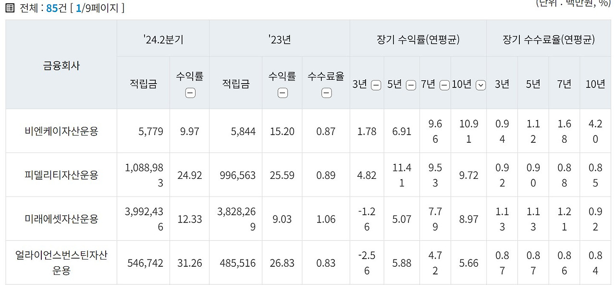Toggle sort on '24.2분기 수익률 column
615x285 pixels.
[x=190, y=93]
